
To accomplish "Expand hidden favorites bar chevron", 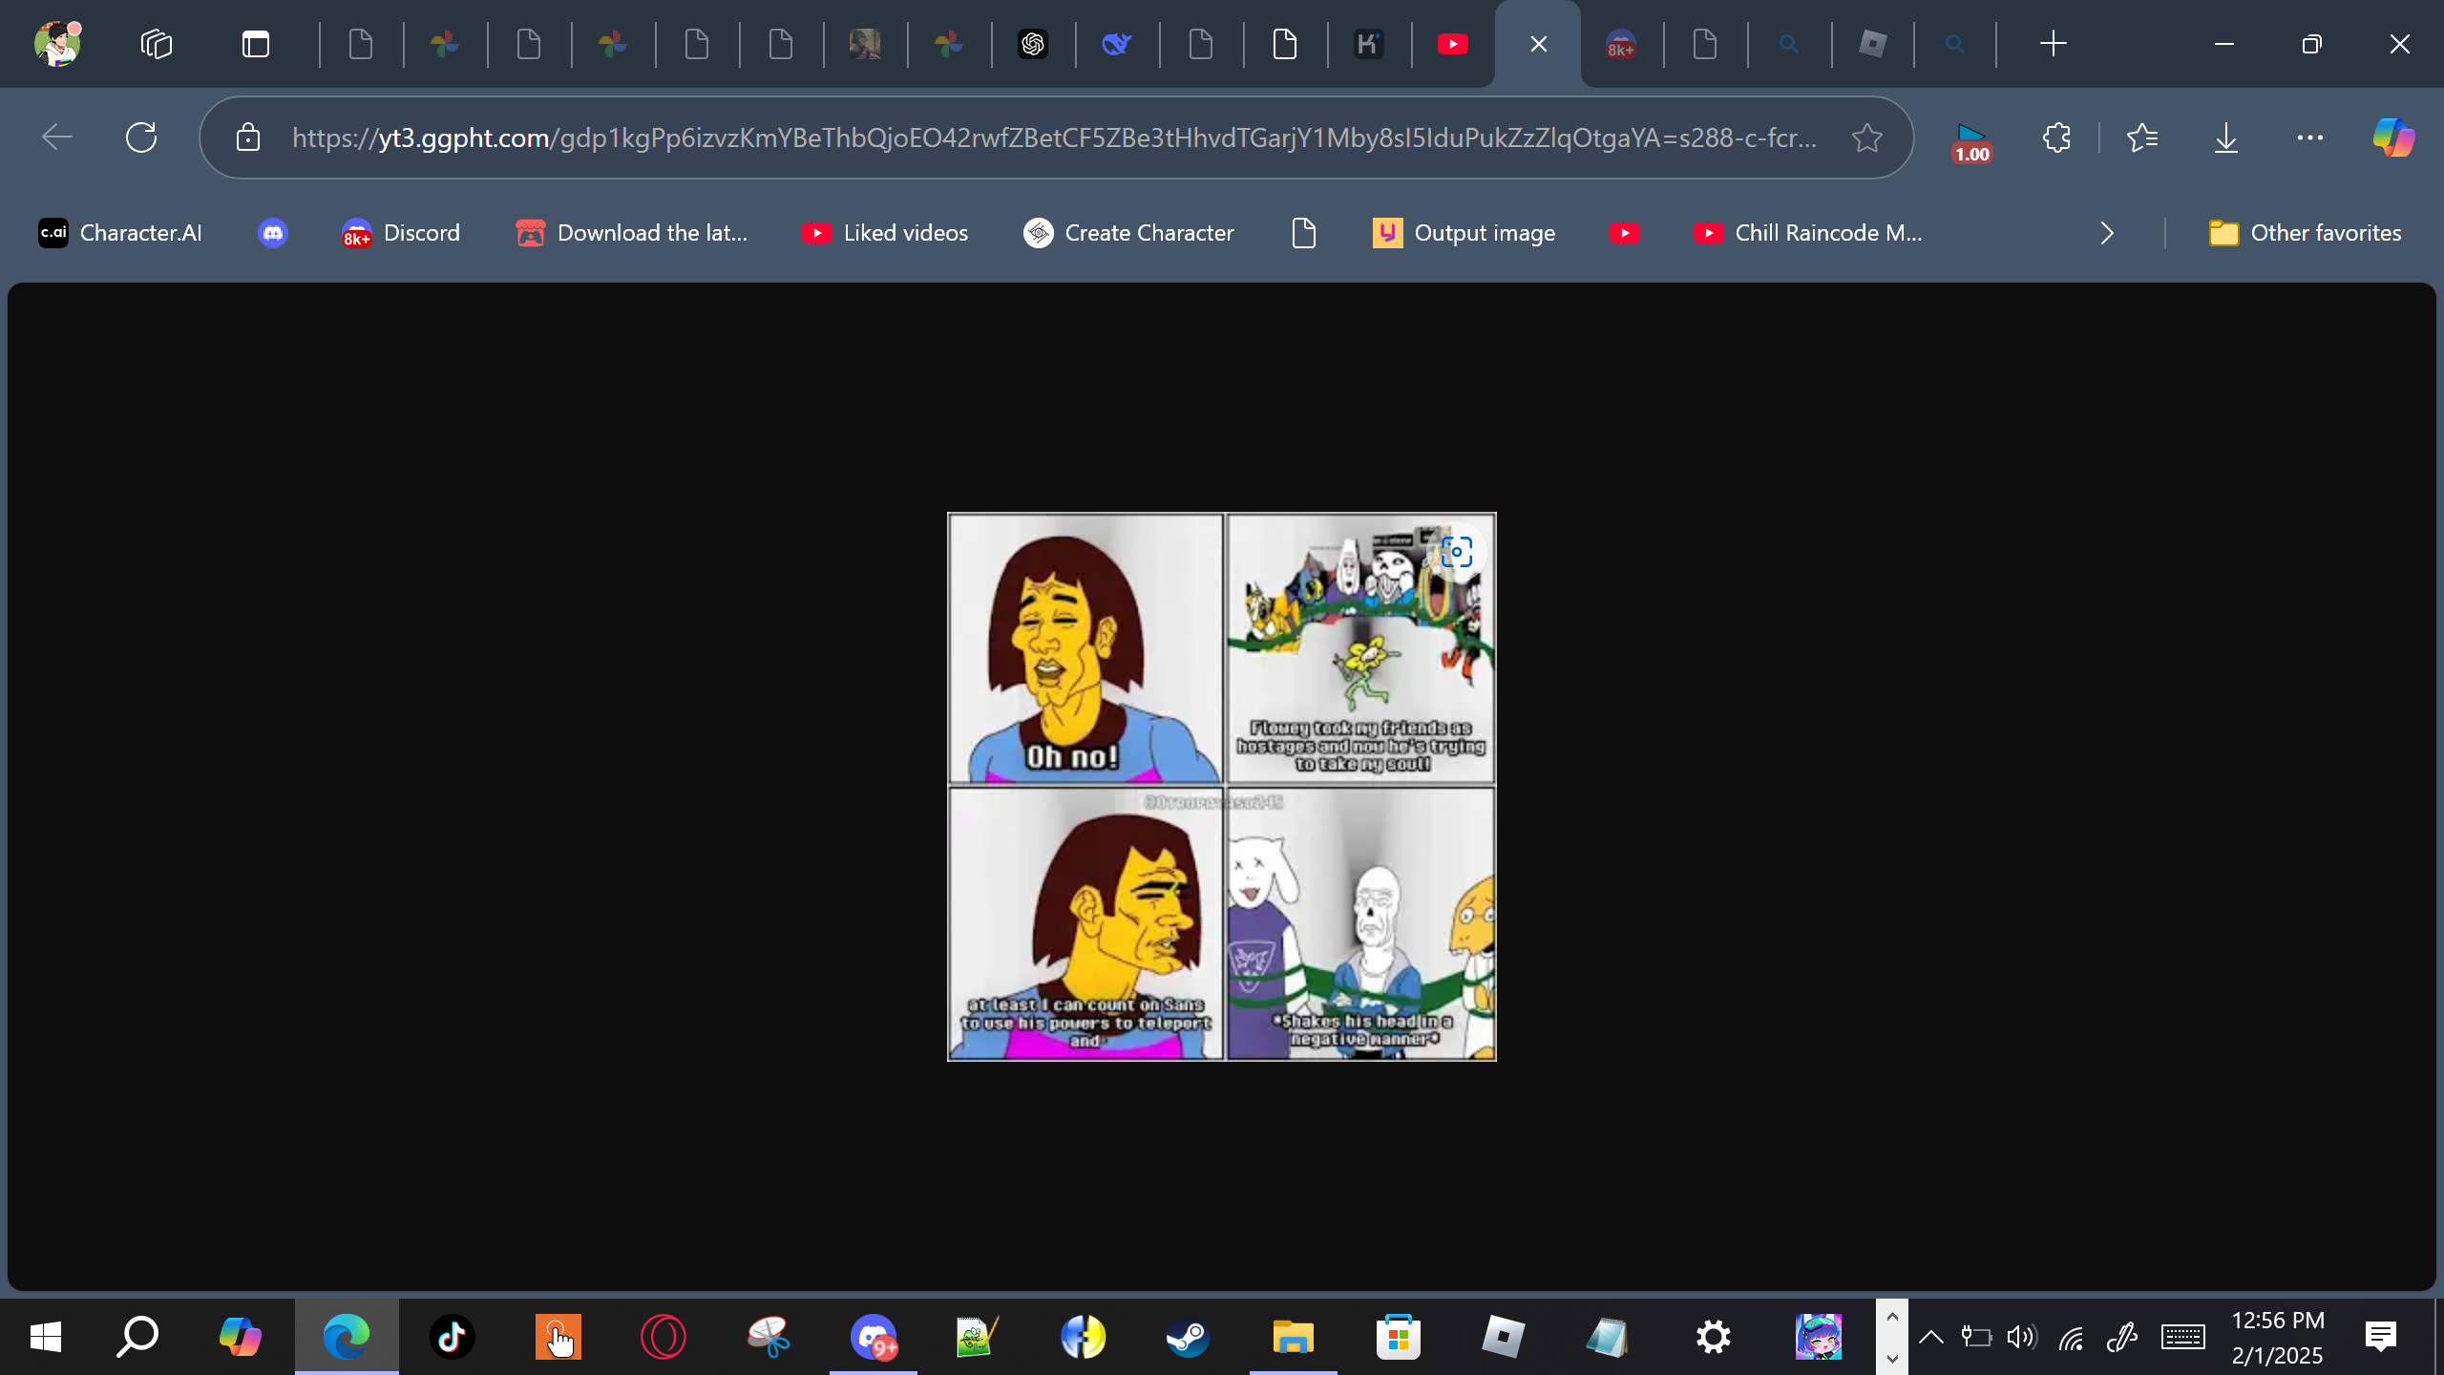I will (x=2107, y=233).
